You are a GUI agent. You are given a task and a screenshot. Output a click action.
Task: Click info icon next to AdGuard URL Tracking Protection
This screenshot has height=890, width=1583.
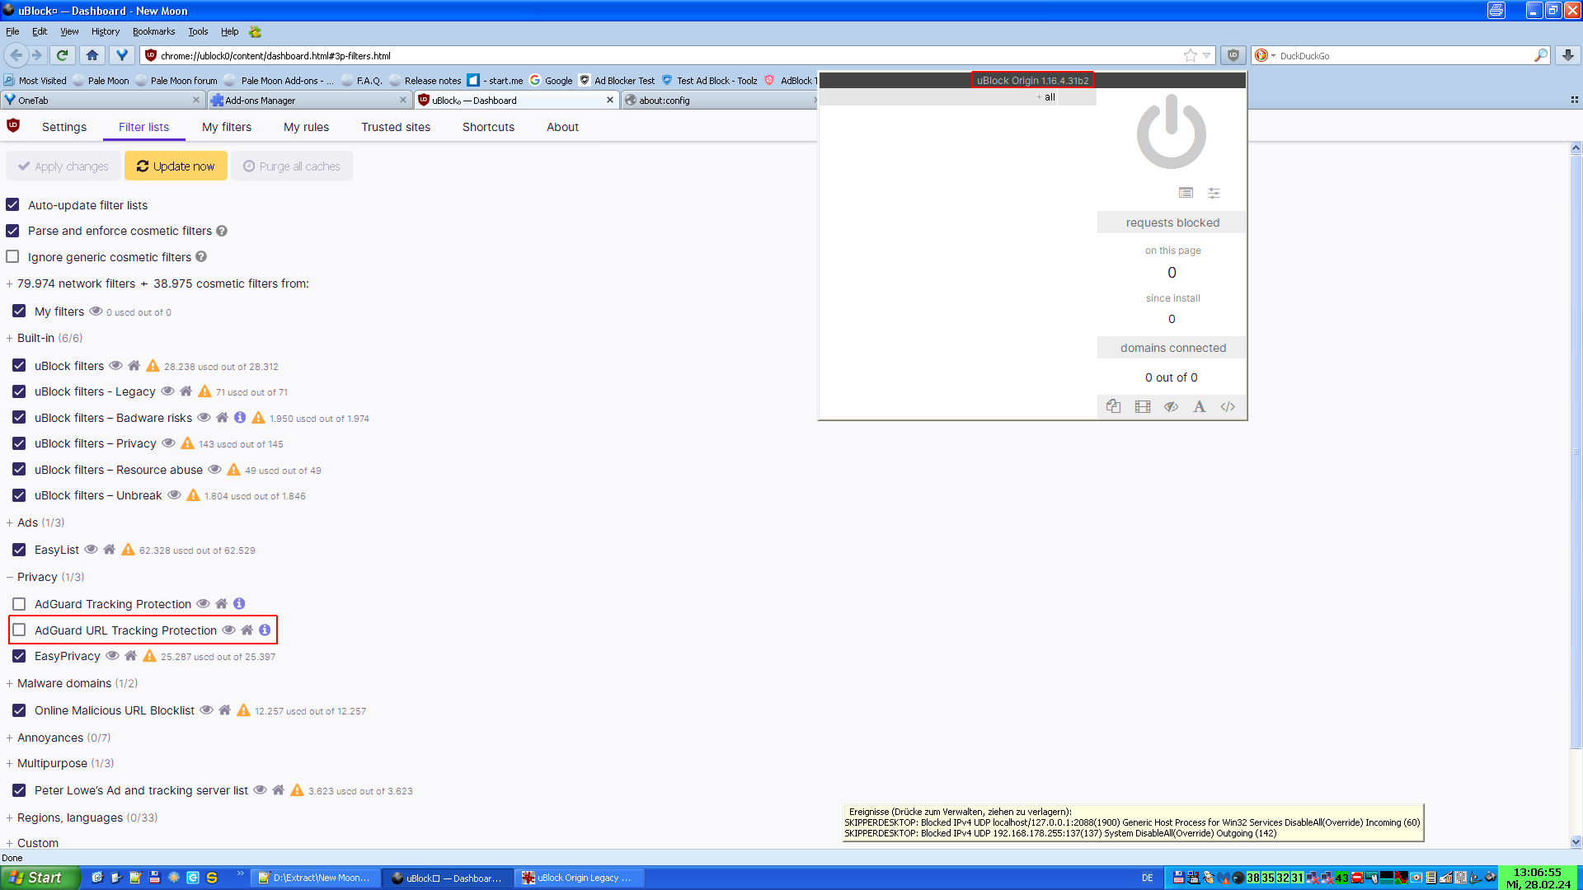click(265, 630)
